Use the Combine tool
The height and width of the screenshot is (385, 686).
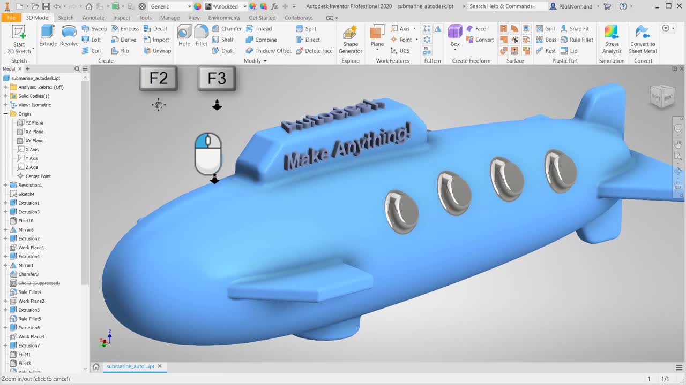262,40
